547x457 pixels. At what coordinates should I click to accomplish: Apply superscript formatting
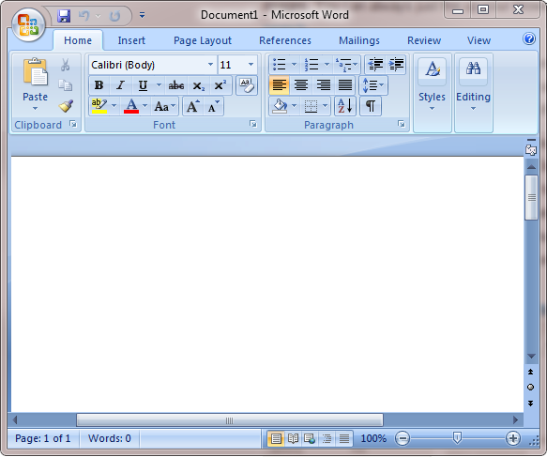tap(220, 85)
